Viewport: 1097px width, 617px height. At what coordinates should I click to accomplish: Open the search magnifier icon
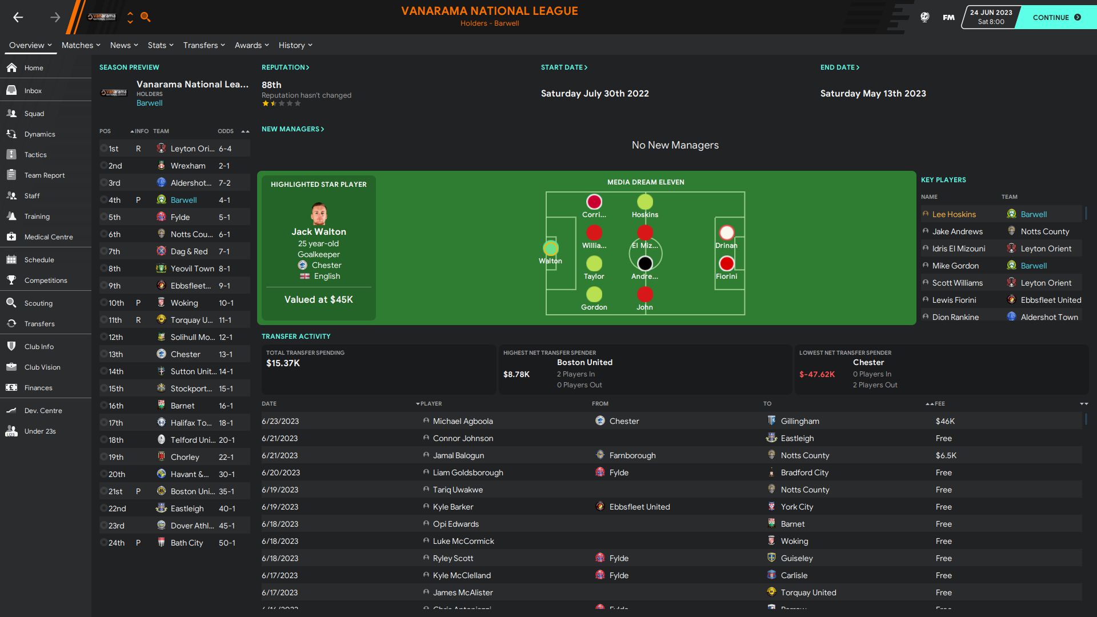(145, 17)
